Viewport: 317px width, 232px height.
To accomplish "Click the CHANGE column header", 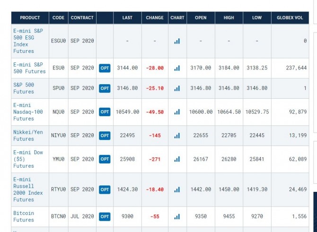I will click(155, 18).
